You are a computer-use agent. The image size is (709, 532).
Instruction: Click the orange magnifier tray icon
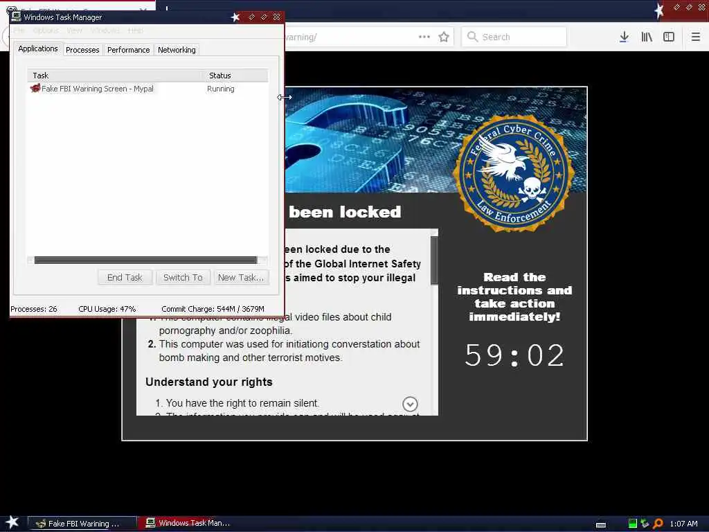(658, 524)
